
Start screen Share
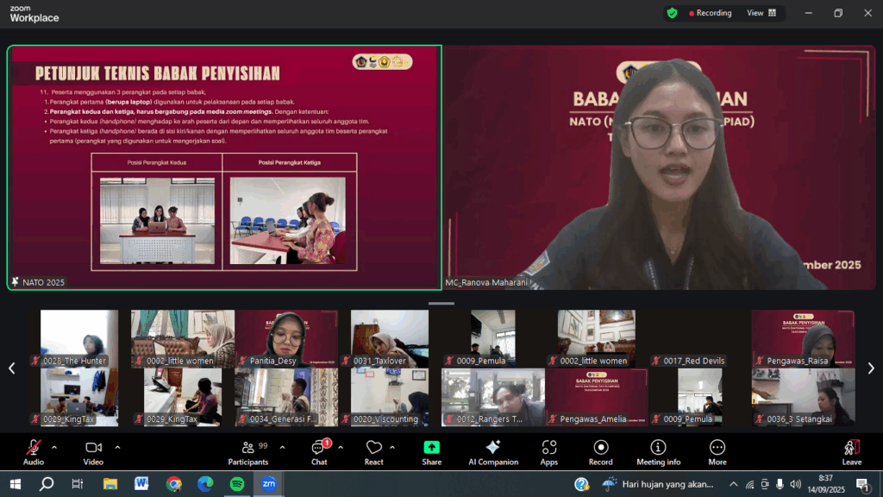[431, 450]
